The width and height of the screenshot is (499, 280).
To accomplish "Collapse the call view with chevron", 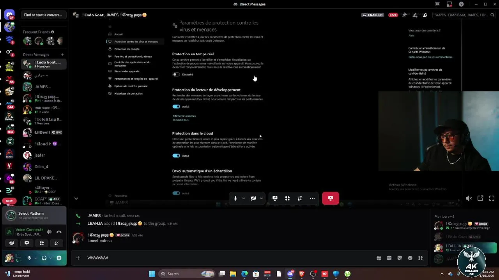I will coord(76,198).
